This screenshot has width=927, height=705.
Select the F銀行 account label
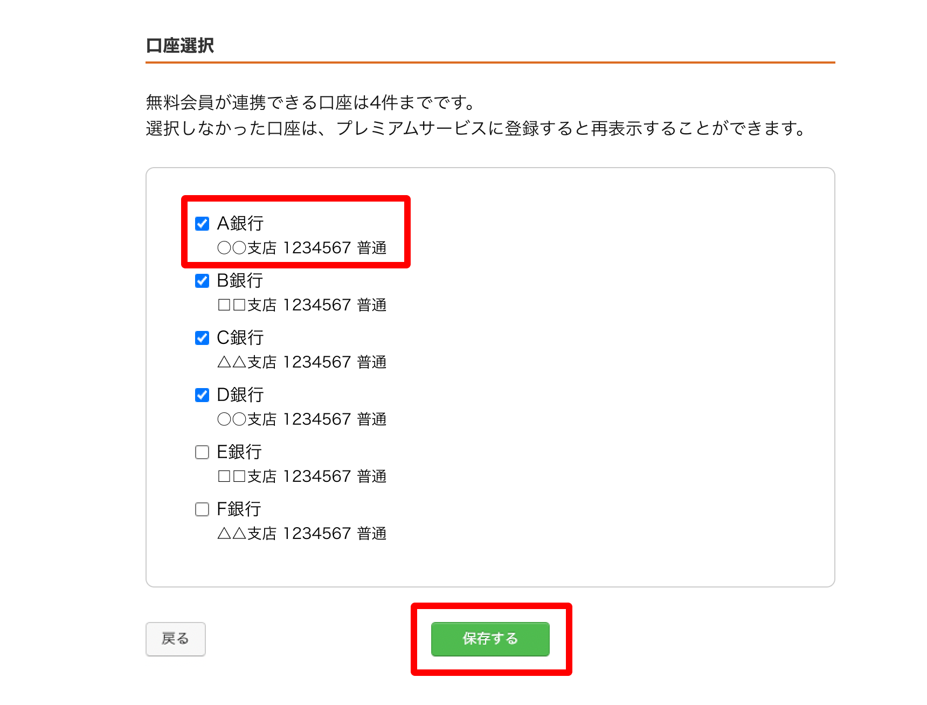[239, 509]
